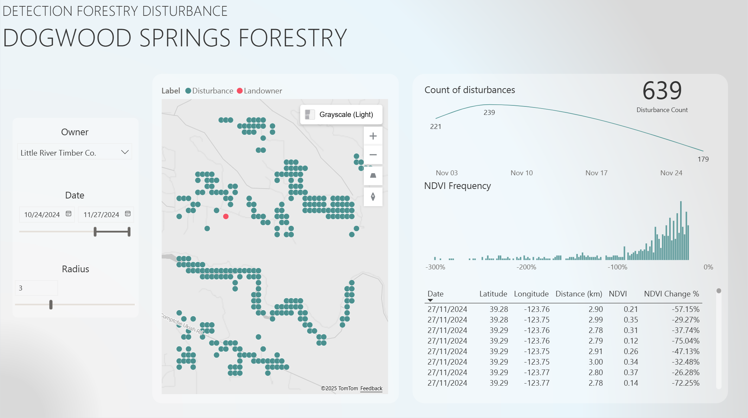Open the TomTom Feedback link

coord(371,388)
